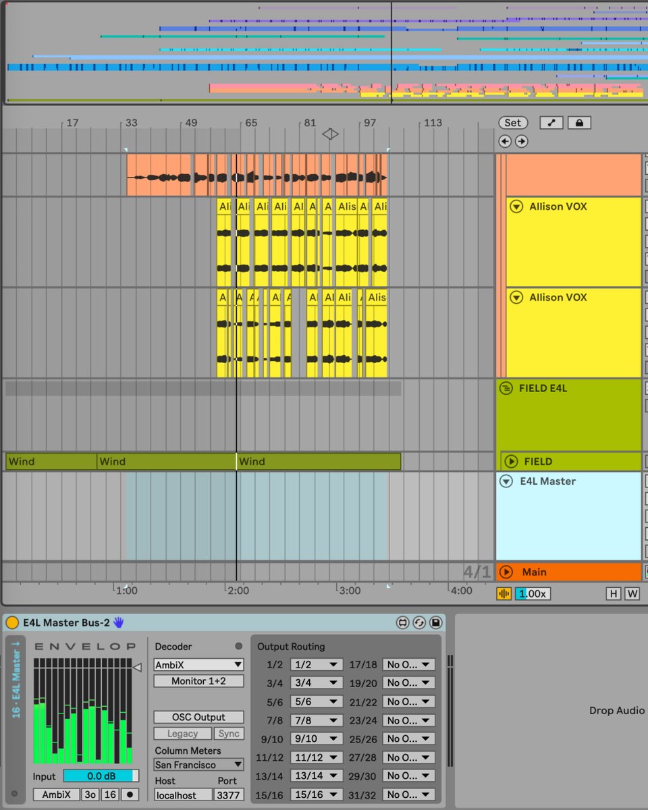Select the third Wind clip
This screenshot has height=810, width=648.
tap(319, 462)
